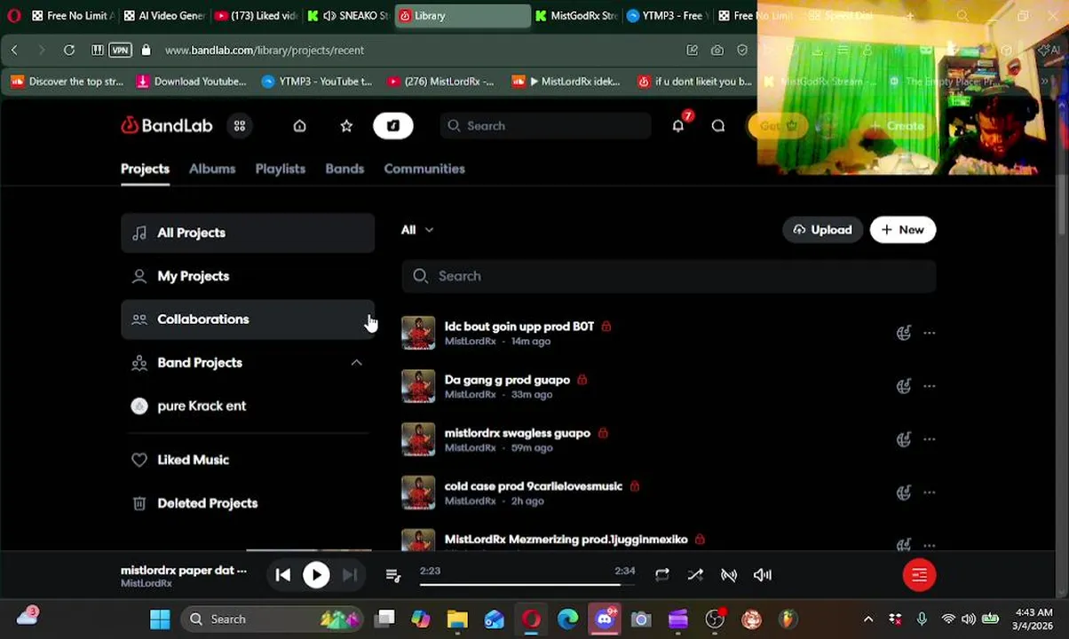Click the BandLab logo
Screen dimensions: 1069x639
(167, 126)
